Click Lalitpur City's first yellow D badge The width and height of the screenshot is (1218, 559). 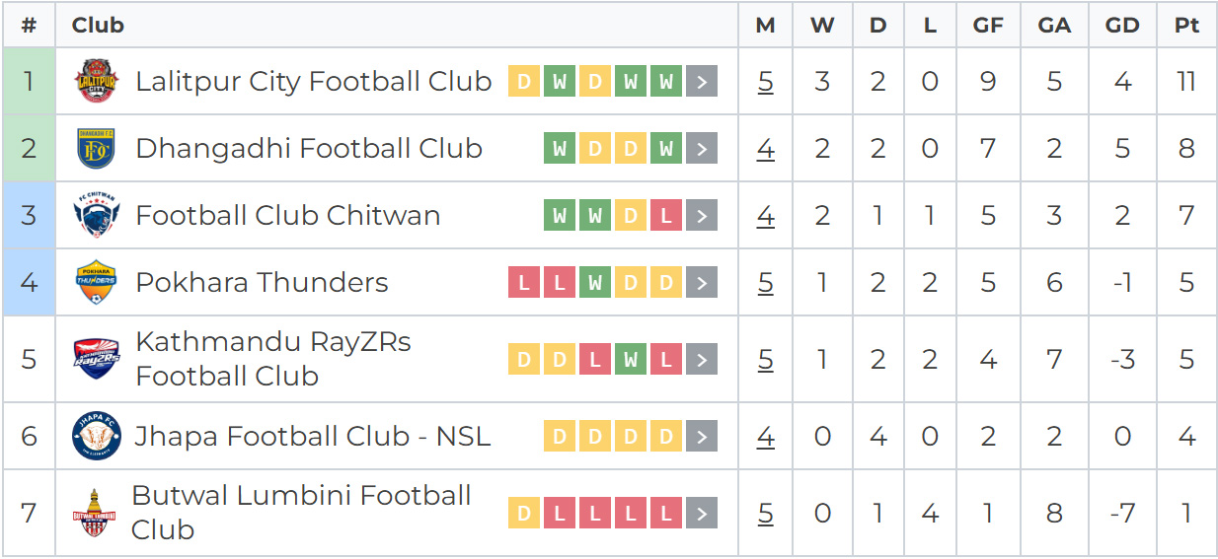point(524,82)
